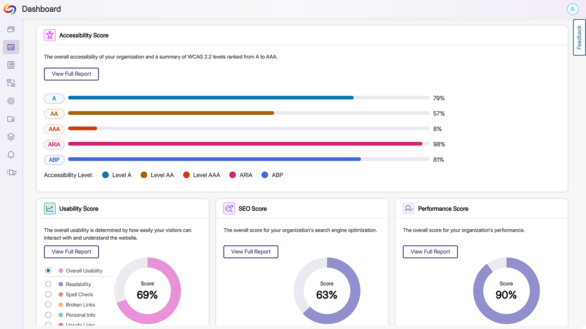The image size is (586, 329).
Task: View Full Report for Accessibility Score
Action: click(71, 74)
